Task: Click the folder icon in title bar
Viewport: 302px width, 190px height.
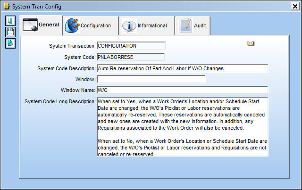Action: click(x=7, y=6)
